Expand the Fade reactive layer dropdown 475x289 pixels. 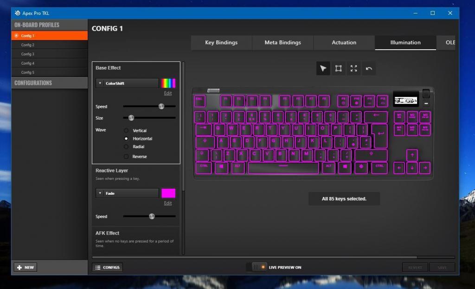[x=128, y=193]
